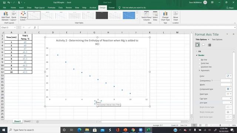This screenshot has width=237, height=133.
Task: Switch to Format chart tools tab
Action: (111, 7)
